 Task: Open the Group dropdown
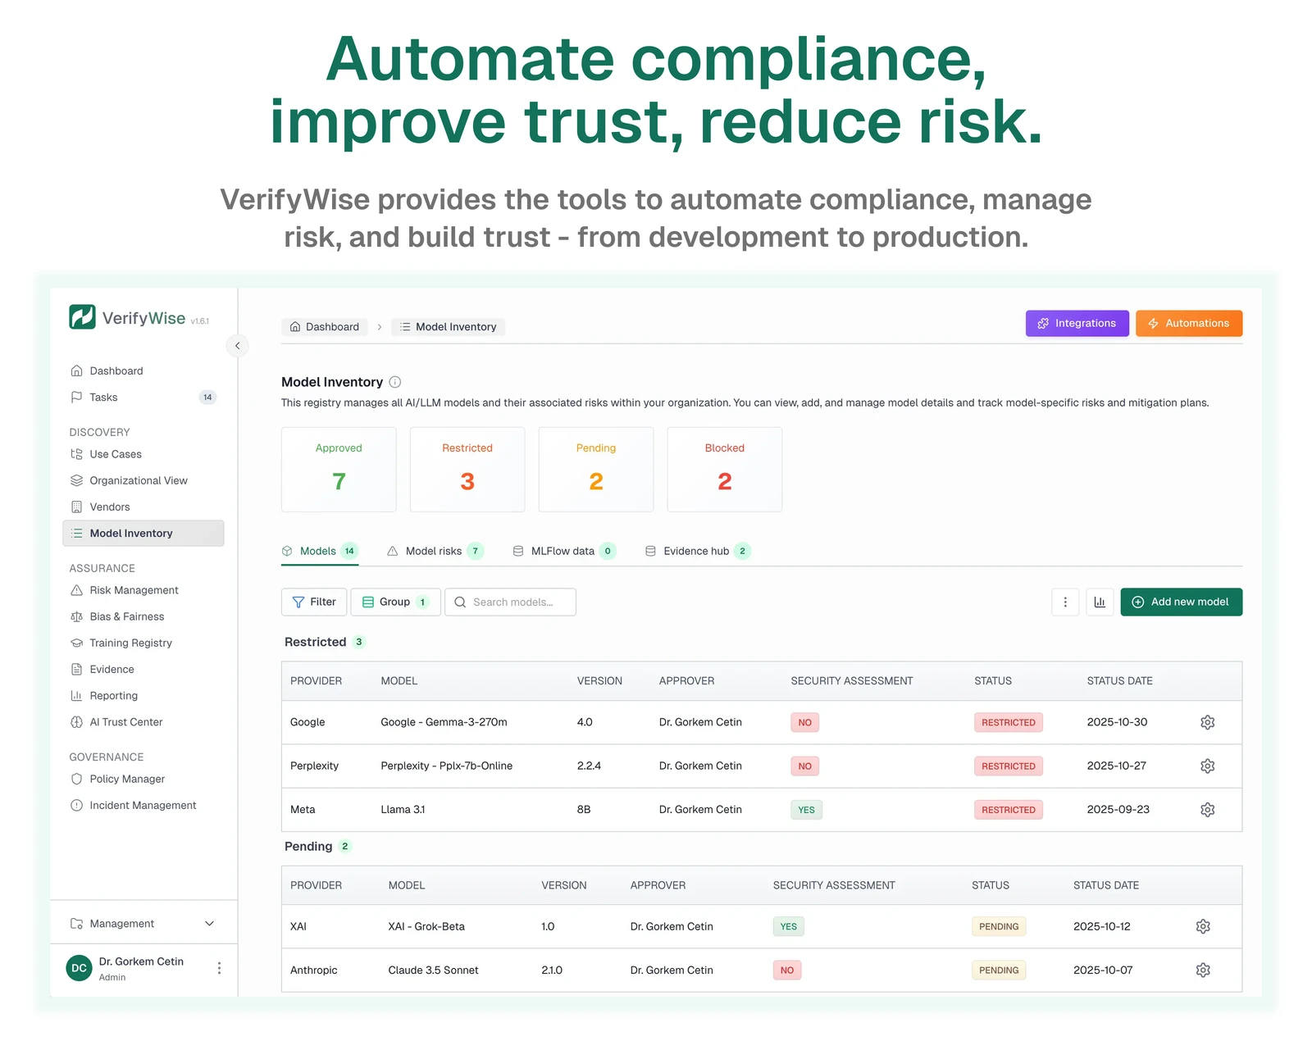pos(395,602)
